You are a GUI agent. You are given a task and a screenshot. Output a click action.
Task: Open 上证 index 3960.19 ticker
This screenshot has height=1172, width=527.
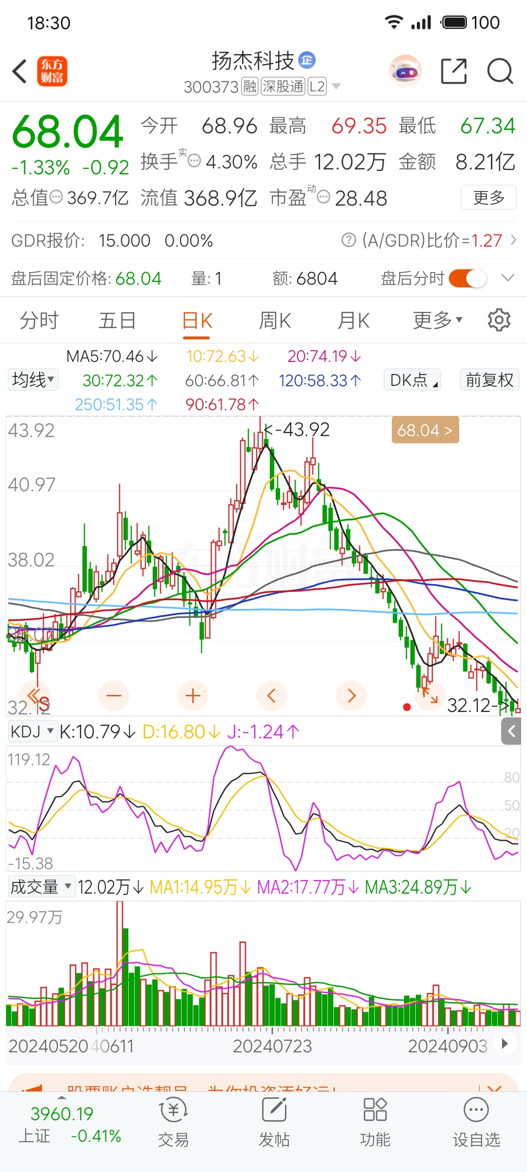coord(69,1124)
